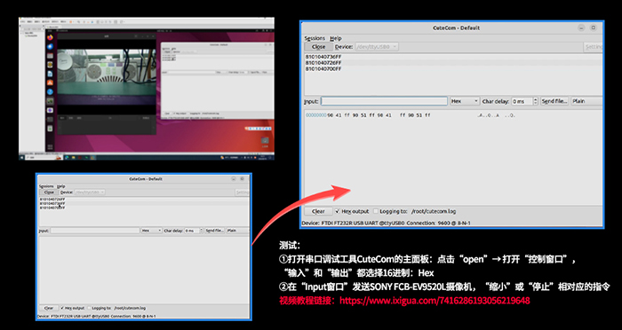Open Ubuntu Software from the dock

coord(50,82)
